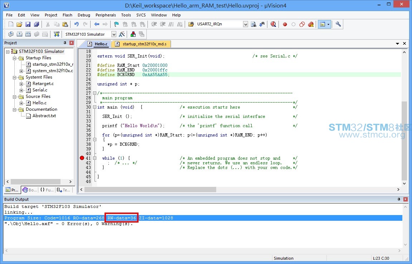Select the Hello.c editor tab
Screen dimensions: 412x264
(x=98, y=44)
